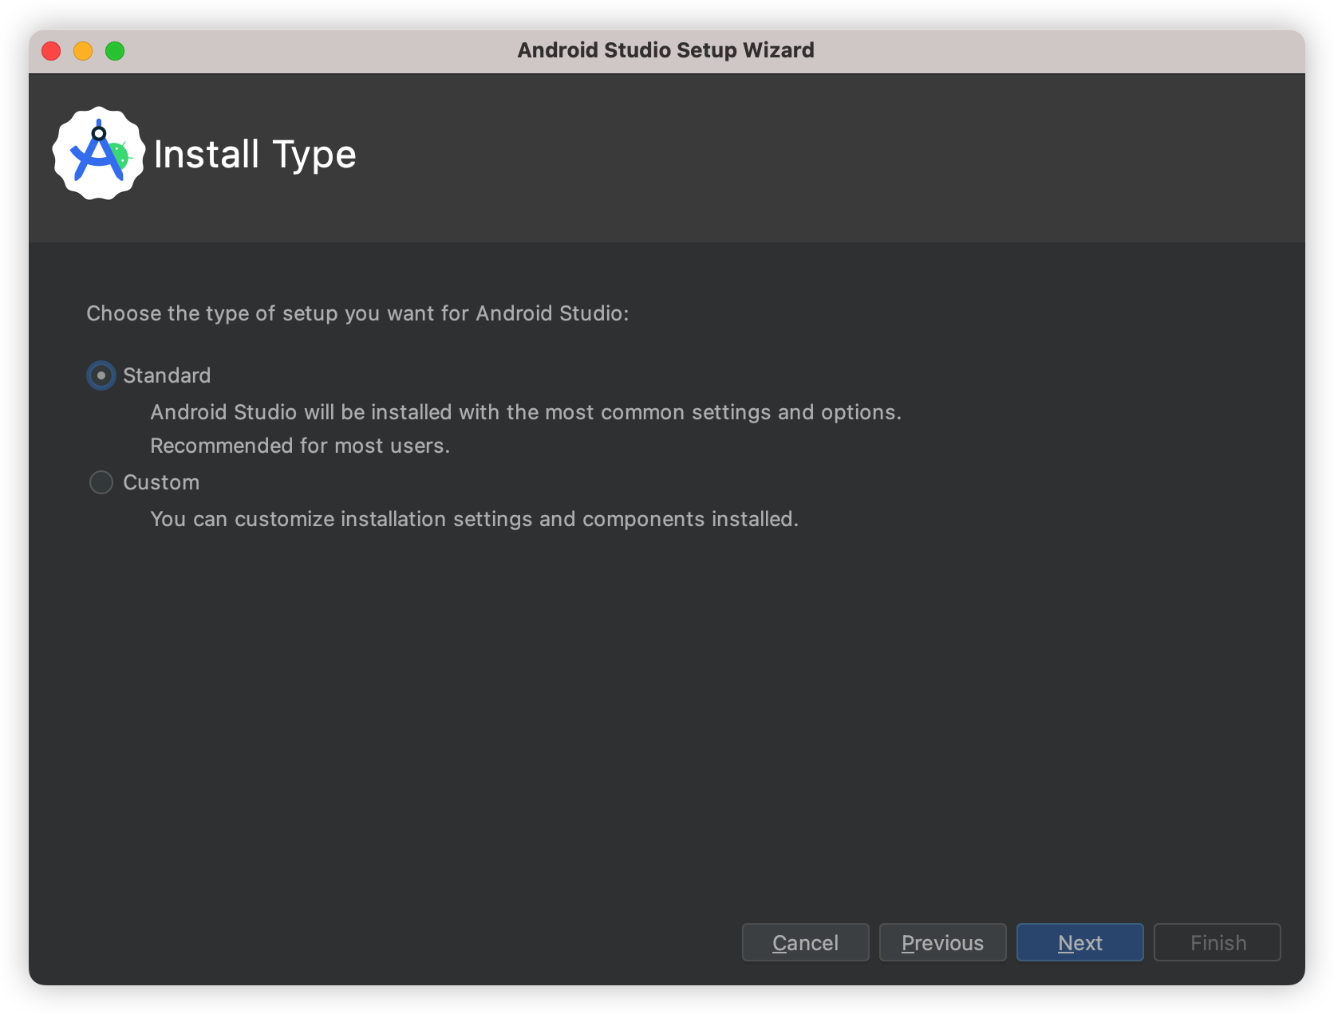Close the Setup Wizard window
The image size is (1334, 1014).
51,51
